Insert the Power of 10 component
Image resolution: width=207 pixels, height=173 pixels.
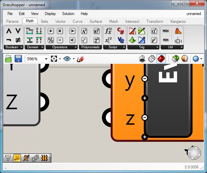[96, 31]
